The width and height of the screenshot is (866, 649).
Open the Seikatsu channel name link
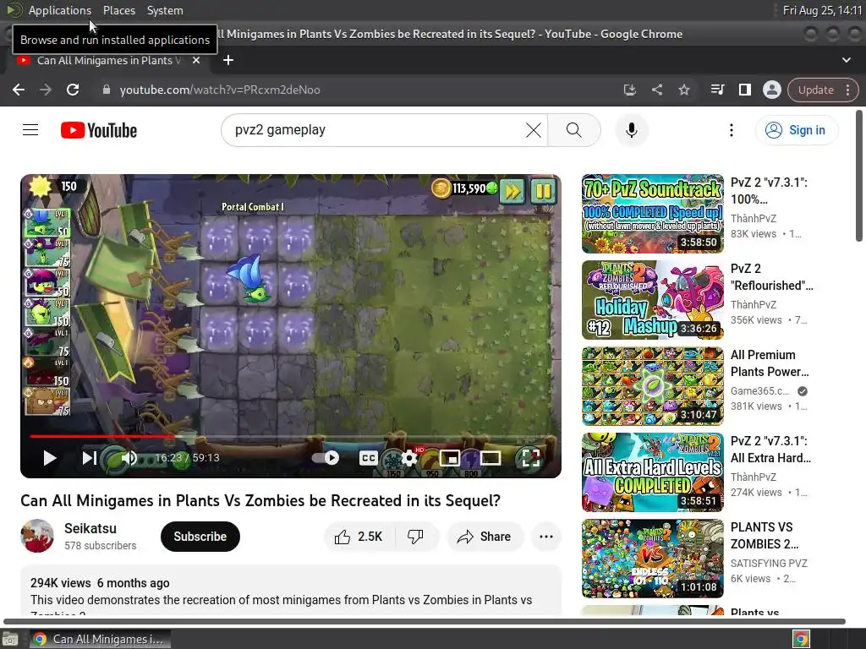90,528
